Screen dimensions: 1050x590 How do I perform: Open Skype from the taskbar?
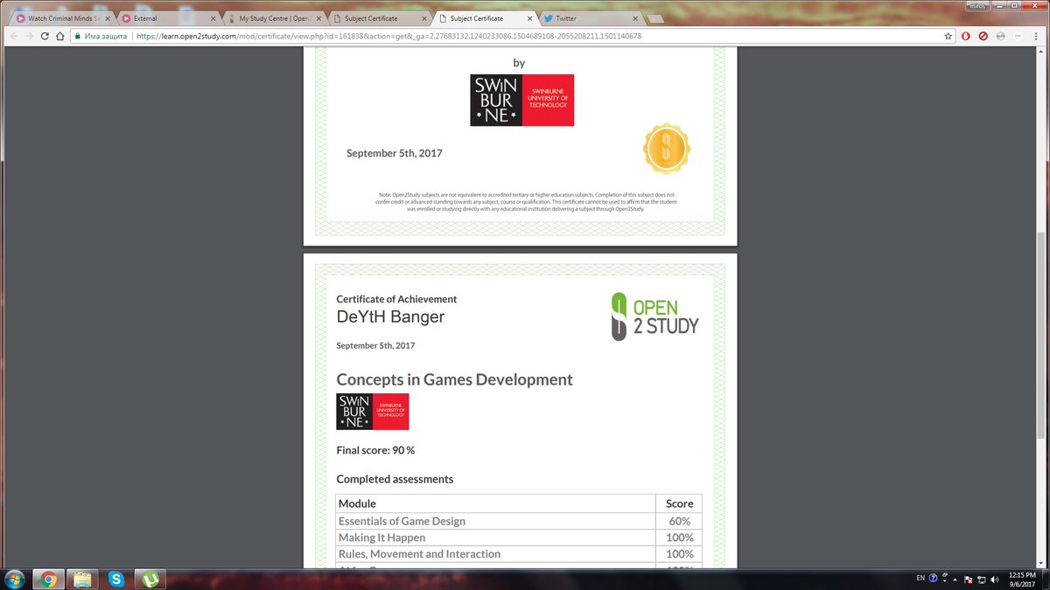coord(116,579)
